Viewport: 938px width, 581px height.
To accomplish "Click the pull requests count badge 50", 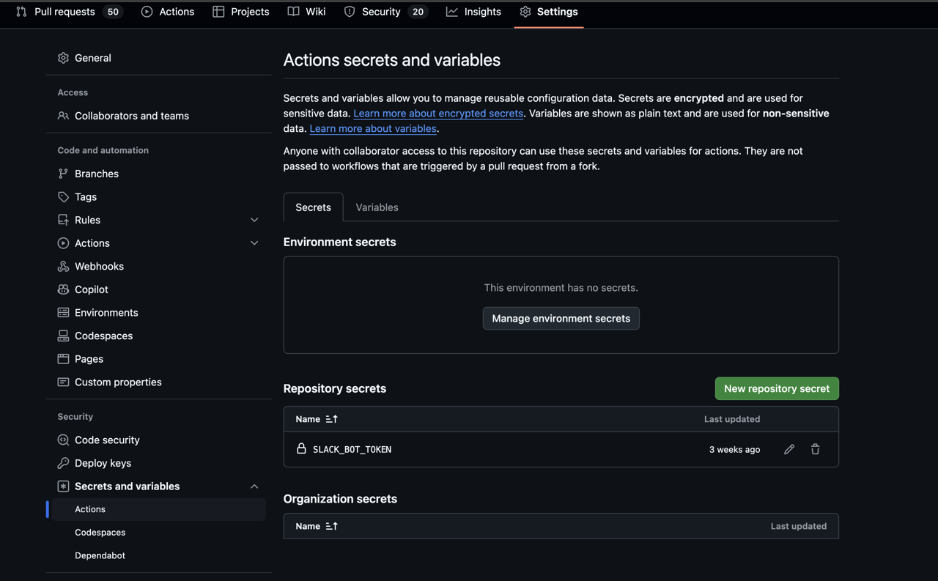I will (x=113, y=12).
